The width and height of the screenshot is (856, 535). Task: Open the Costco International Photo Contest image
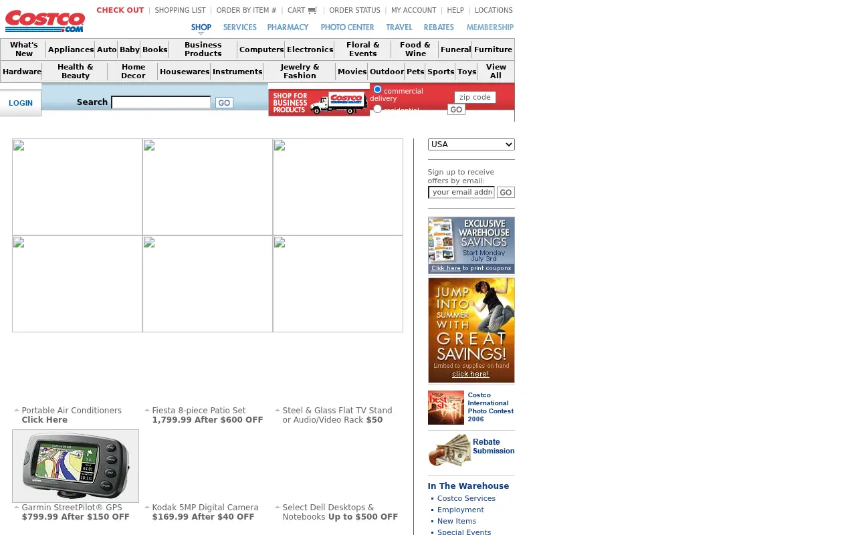tap(446, 407)
